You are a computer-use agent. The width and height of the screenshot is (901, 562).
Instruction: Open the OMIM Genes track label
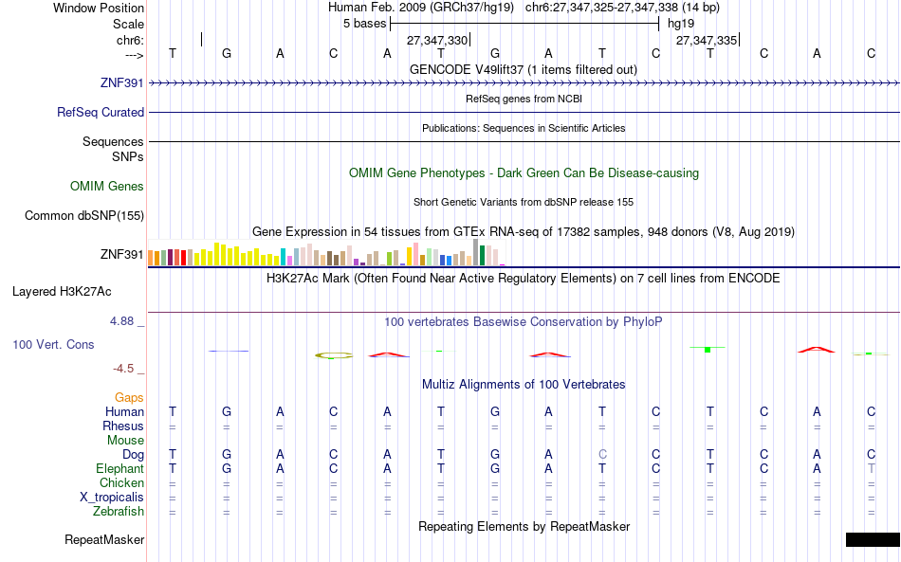tap(106, 186)
